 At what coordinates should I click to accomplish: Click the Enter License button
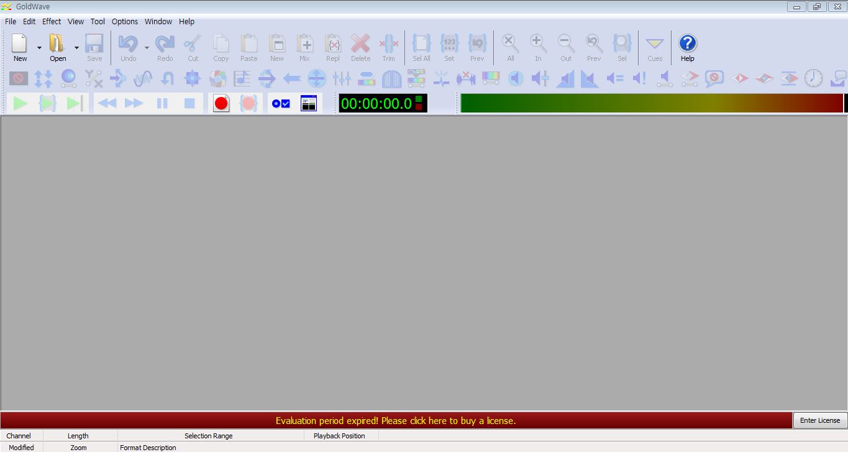(x=820, y=420)
